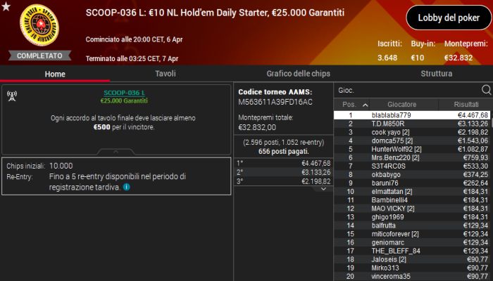Click the header Montepremi €32.832 value
The image size is (493, 281).
point(458,58)
